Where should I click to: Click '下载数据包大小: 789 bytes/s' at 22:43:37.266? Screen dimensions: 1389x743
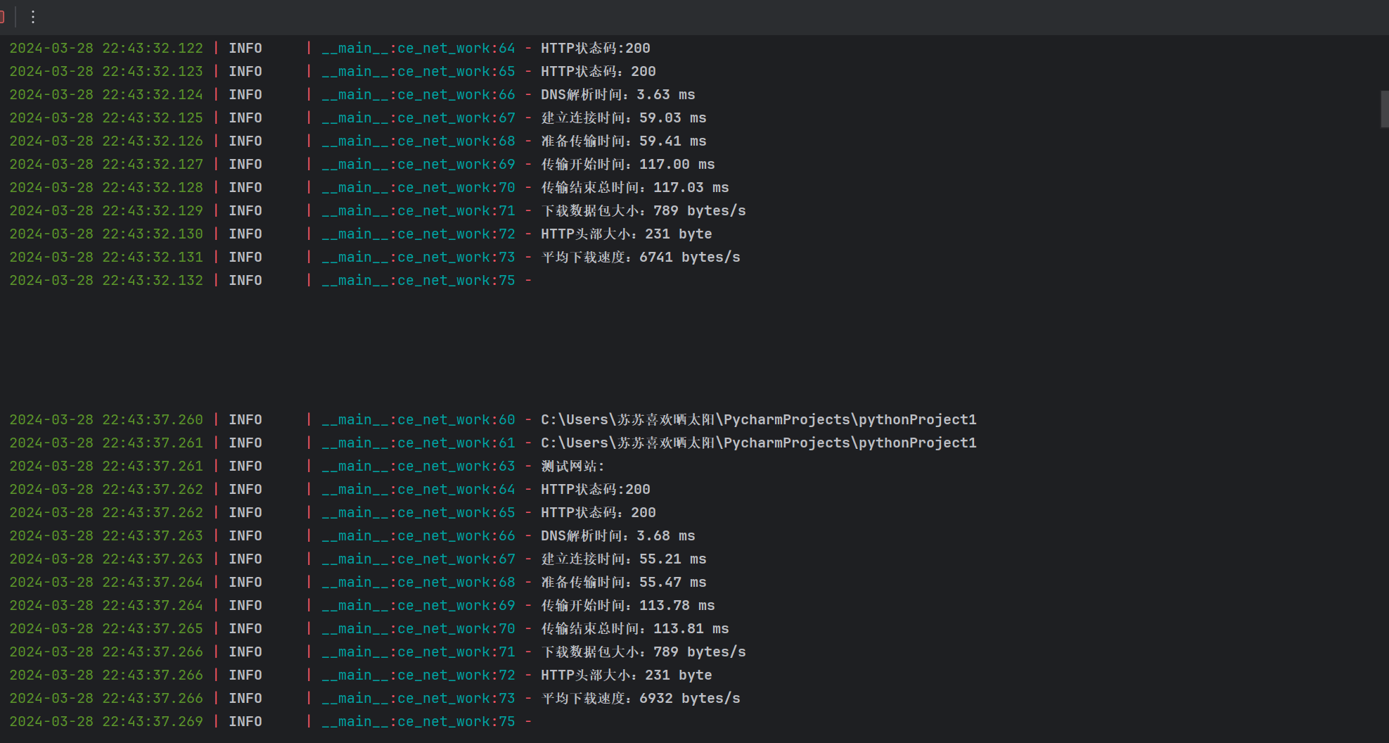tap(643, 652)
